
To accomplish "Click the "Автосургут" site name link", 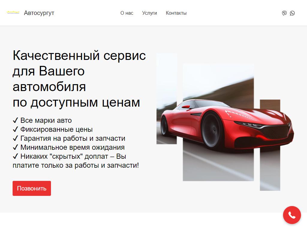I will [39, 13].
